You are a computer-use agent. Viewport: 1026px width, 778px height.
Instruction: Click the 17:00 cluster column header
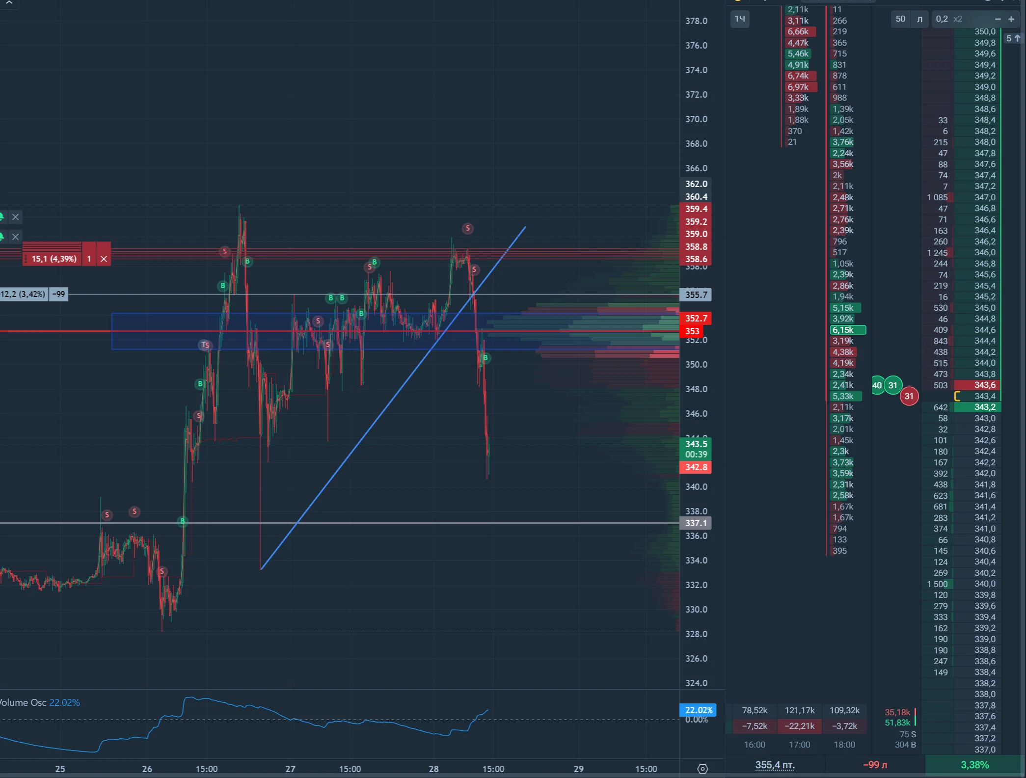pyautogui.click(x=799, y=745)
